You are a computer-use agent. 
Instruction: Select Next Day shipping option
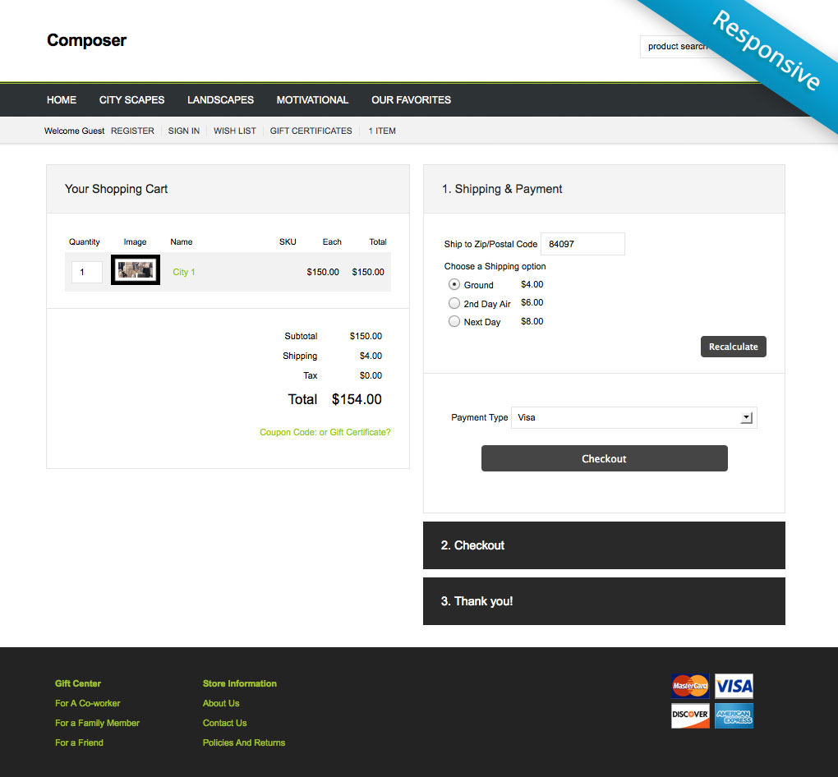tap(454, 322)
